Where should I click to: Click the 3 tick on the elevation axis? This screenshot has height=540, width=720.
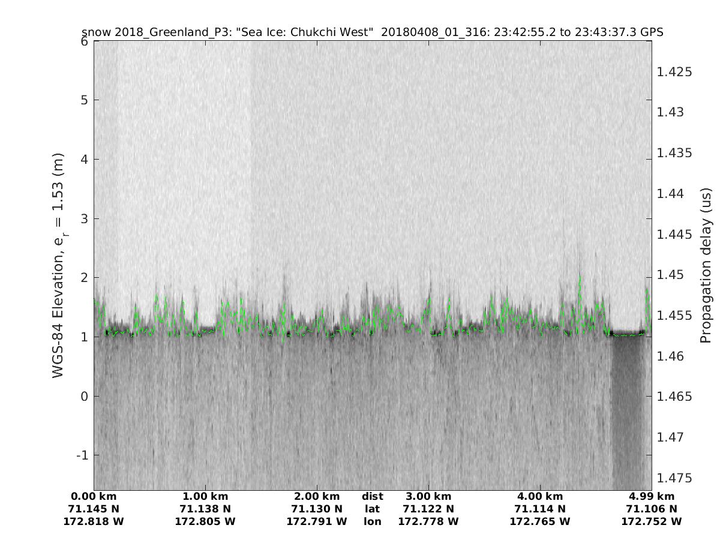(x=84, y=218)
